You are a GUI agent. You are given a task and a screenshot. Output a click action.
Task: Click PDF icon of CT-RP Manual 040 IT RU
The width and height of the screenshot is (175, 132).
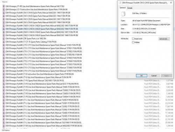coord(4,6)
